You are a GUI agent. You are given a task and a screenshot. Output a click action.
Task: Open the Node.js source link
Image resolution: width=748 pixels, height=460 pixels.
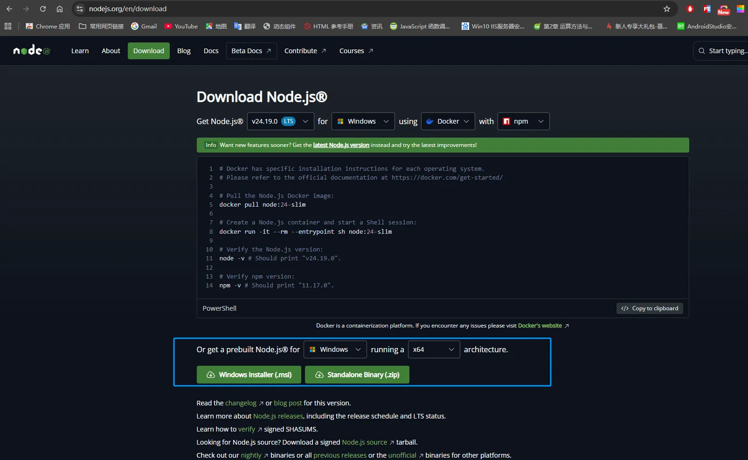click(365, 442)
